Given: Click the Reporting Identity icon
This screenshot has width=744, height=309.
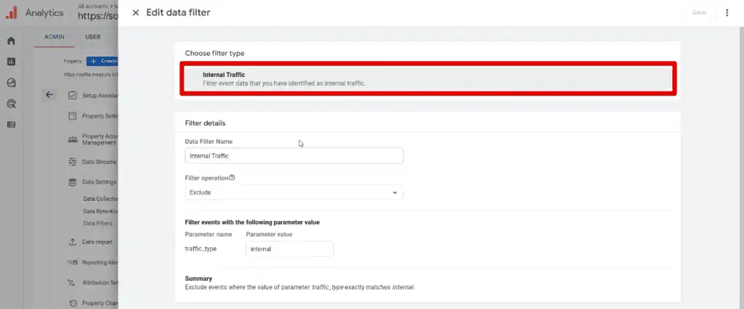Looking at the screenshot, I should [73, 263].
